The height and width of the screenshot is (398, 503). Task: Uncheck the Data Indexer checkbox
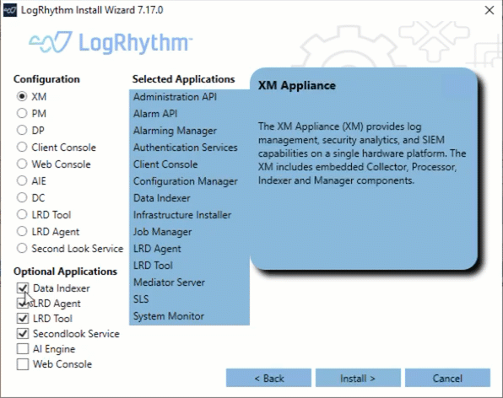click(23, 288)
